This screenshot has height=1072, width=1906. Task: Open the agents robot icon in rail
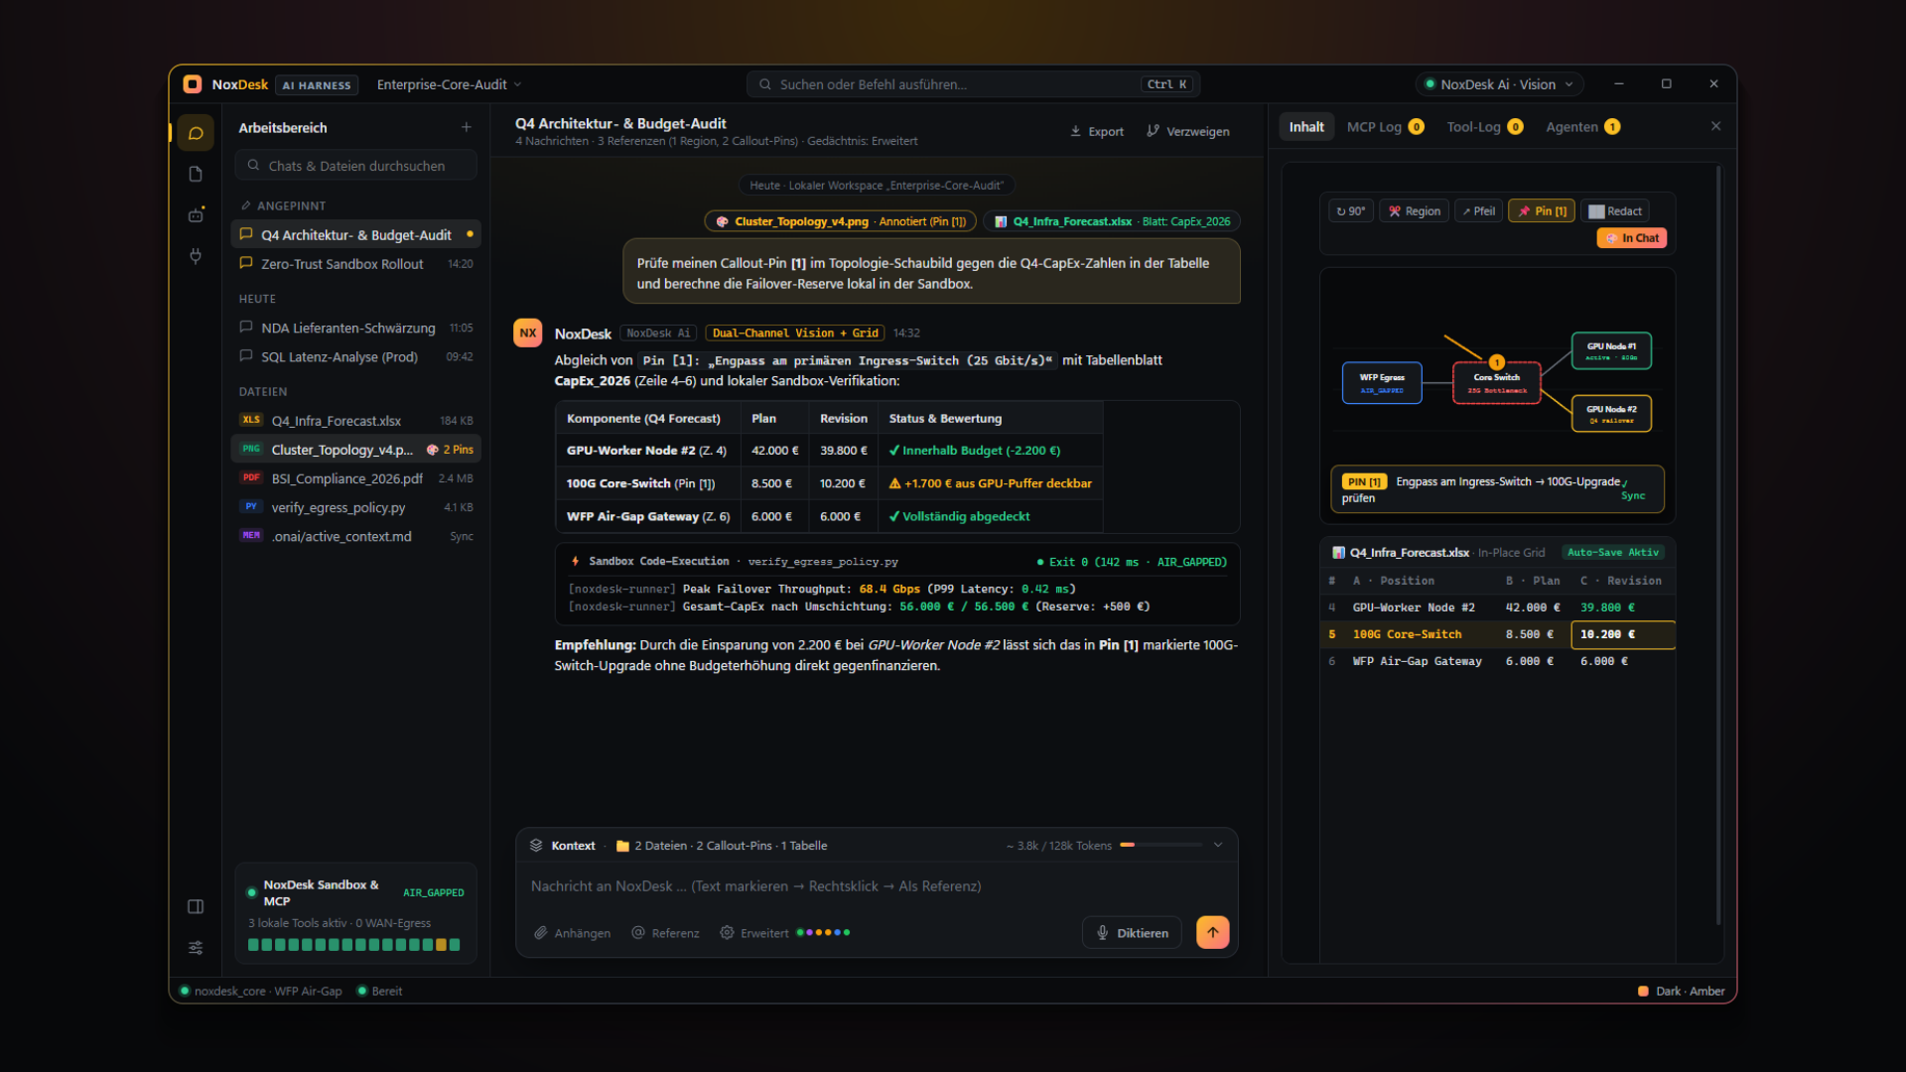pos(196,215)
